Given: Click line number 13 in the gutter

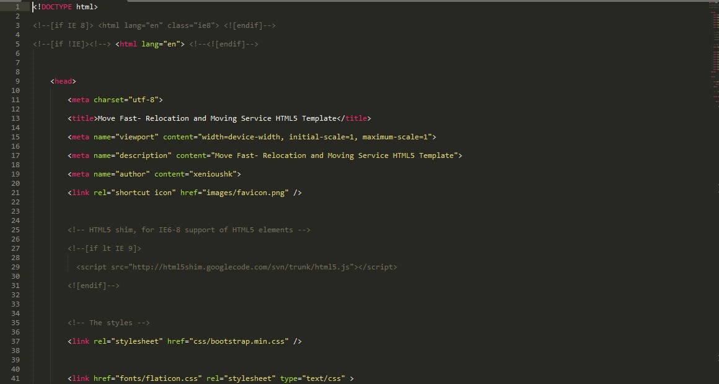Looking at the screenshot, I should [x=15, y=118].
